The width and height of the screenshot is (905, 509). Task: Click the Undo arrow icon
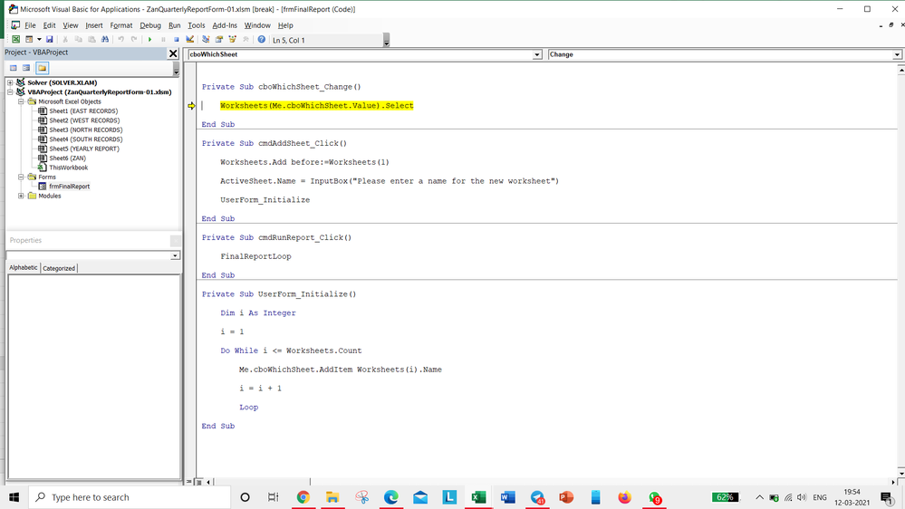pyautogui.click(x=120, y=39)
